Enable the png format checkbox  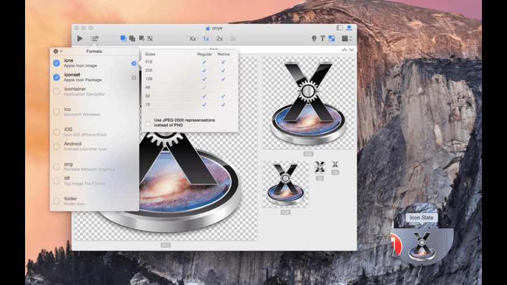click(57, 166)
